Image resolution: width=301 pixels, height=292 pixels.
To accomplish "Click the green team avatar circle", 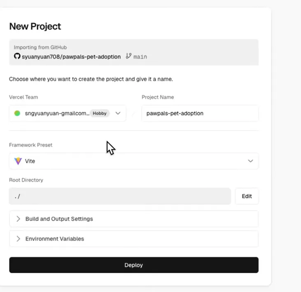I will click(x=17, y=113).
